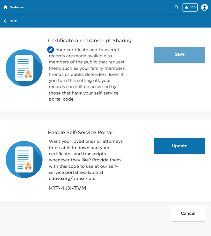Click the home icon in header
Screen dimensions: 211x236
[x=5, y=7]
